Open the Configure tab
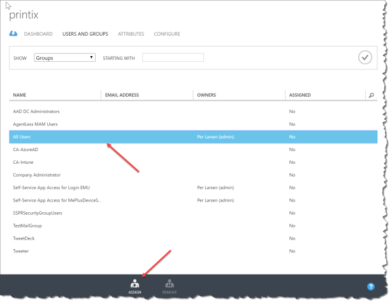 [167, 34]
